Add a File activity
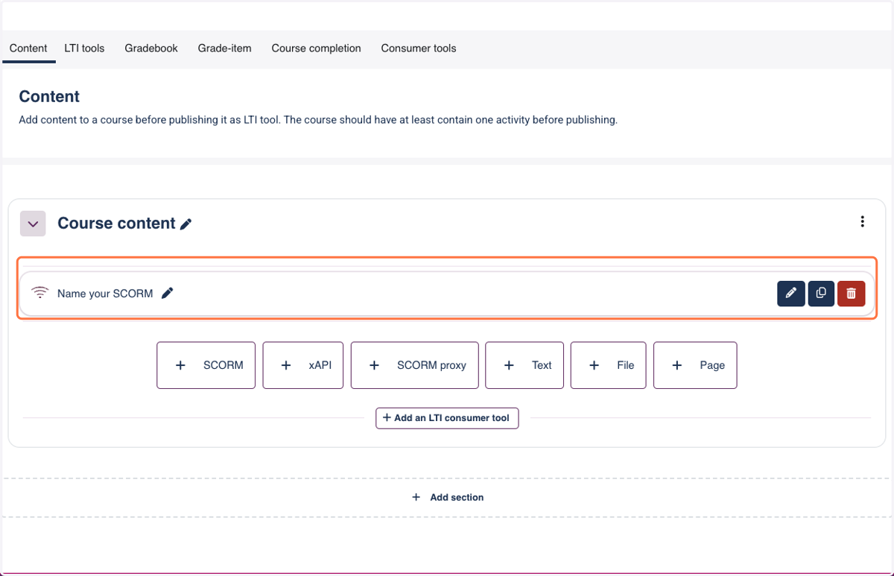This screenshot has height=576, width=894. click(609, 365)
